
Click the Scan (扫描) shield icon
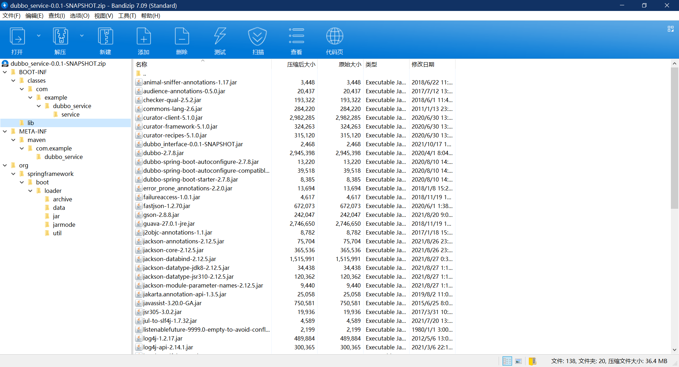click(258, 36)
